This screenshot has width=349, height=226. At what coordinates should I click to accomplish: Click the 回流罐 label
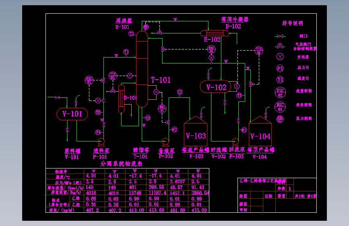tap(219, 150)
